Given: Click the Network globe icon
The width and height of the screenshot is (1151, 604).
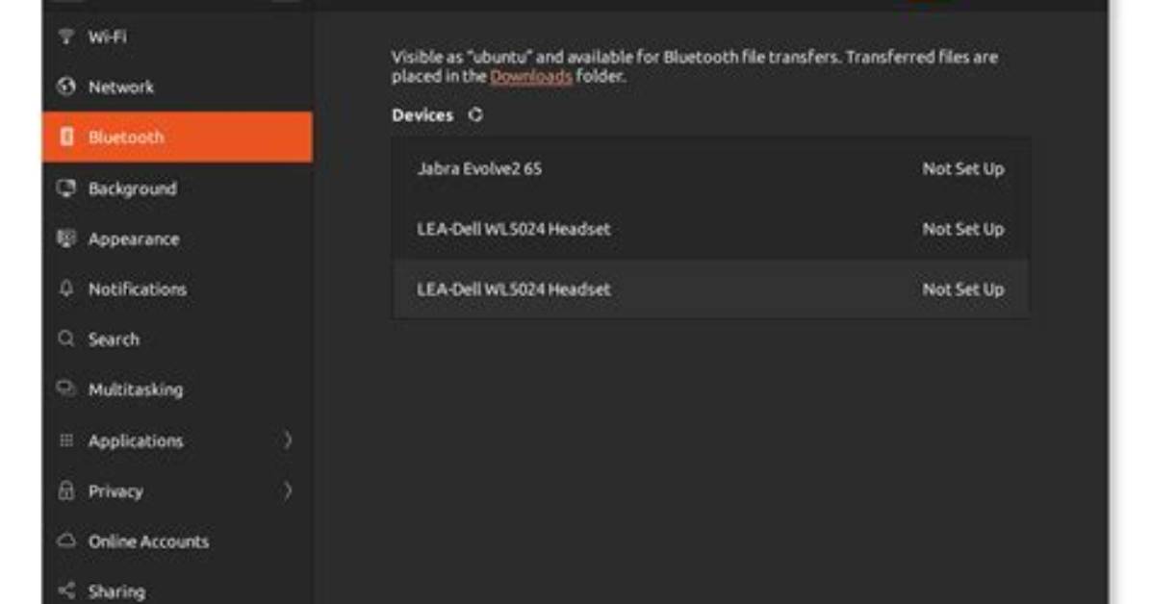Looking at the screenshot, I should 66,87.
